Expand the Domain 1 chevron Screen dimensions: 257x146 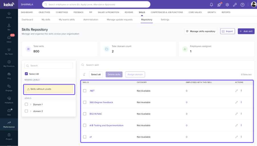[31, 104]
